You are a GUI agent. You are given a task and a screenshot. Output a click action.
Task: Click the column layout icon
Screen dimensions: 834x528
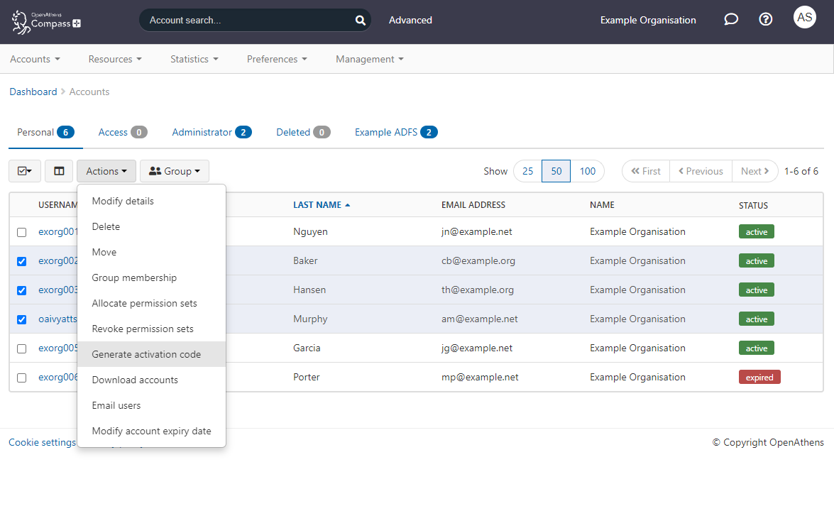click(59, 171)
